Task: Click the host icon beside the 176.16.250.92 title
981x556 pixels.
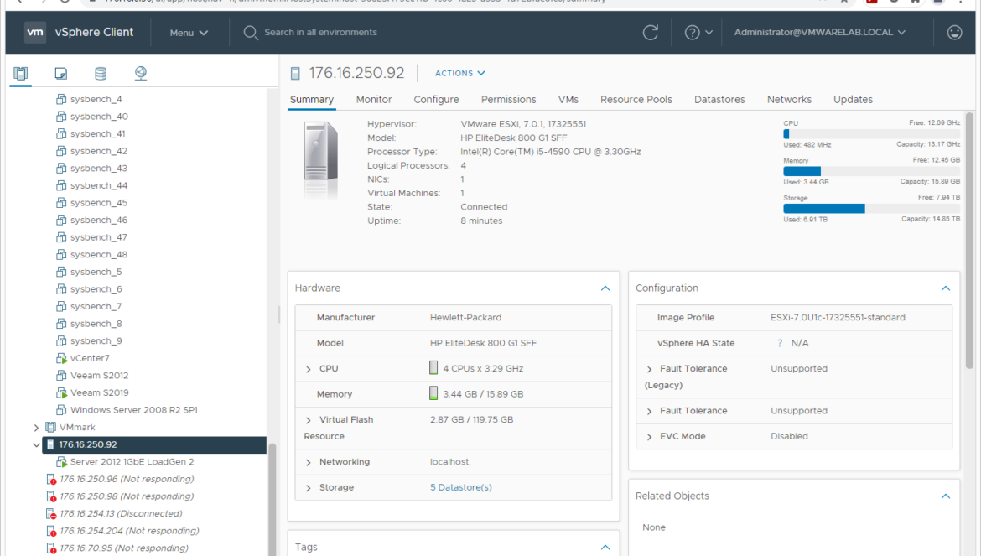Action: (x=295, y=74)
